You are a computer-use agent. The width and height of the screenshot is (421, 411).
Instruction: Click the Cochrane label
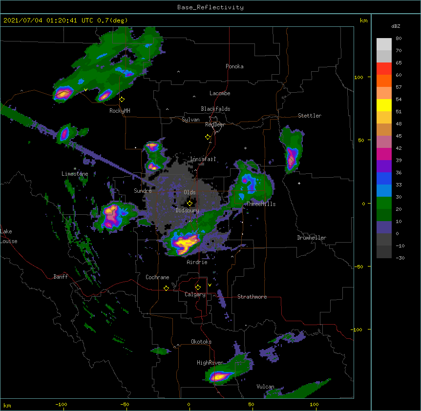tap(157, 277)
